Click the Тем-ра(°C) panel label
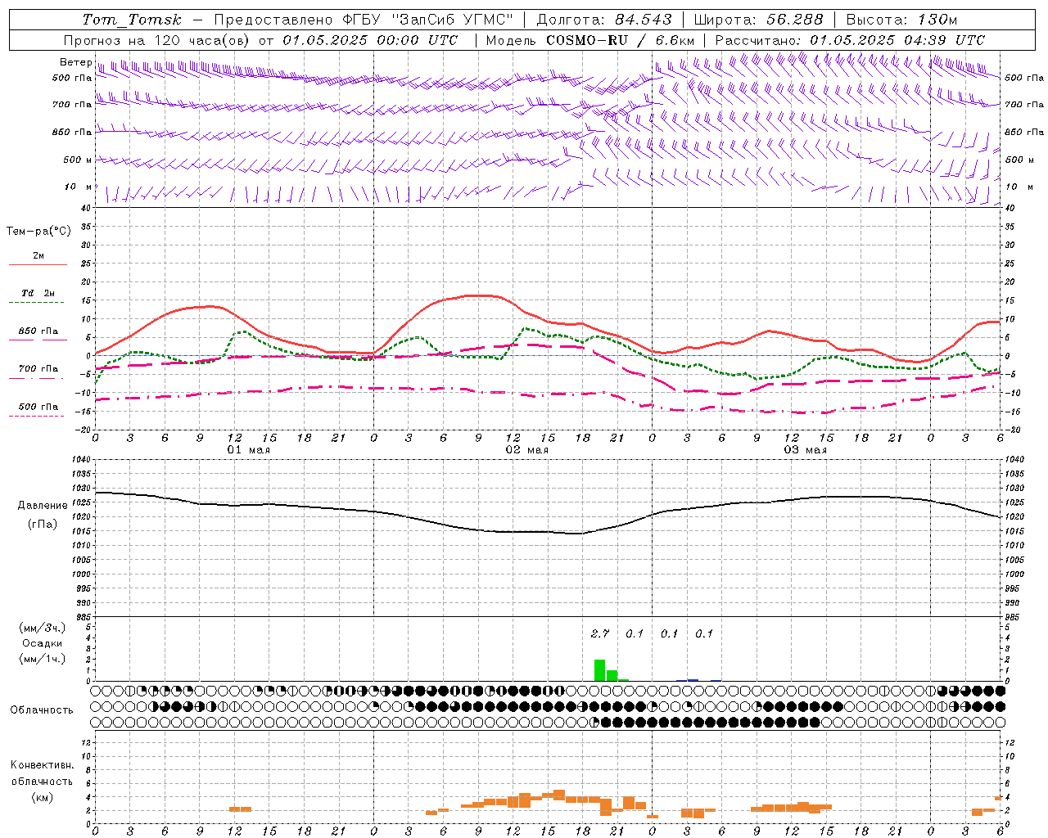 click(x=38, y=232)
